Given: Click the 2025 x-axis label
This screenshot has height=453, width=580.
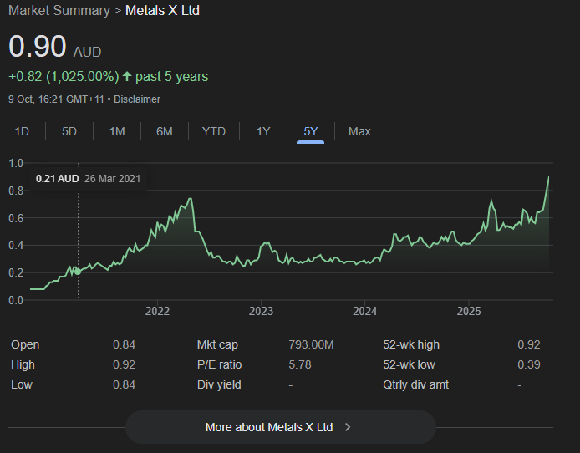Looking at the screenshot, I should click(469, 311).
